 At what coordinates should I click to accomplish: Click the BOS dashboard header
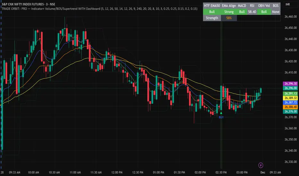(x=276, y=6)
